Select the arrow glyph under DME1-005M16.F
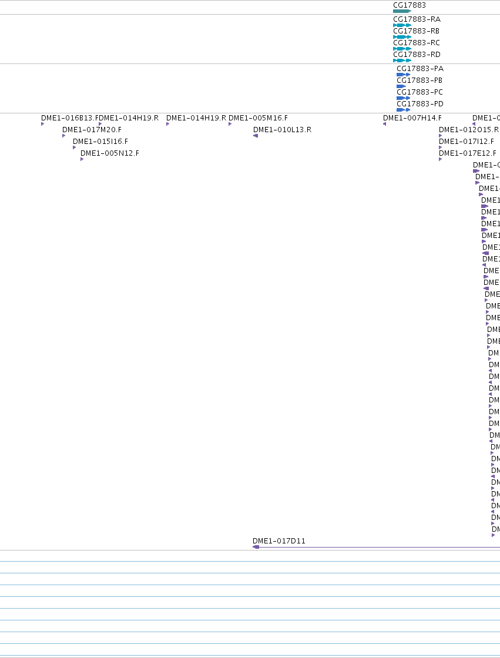The image size is (500, 658). click(230, 124)
